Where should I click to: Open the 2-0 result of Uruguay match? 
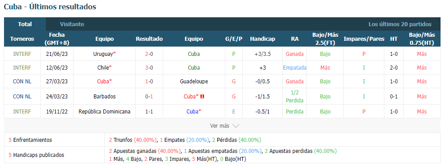click(x=149, y=54)
